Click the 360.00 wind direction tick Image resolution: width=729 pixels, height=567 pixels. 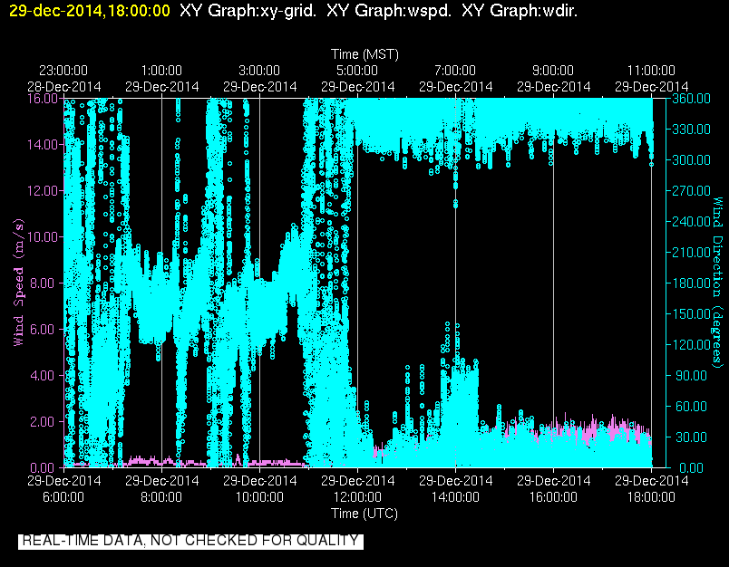(x=691, y=99)
